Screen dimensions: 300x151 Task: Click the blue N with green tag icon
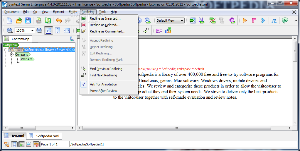coord(201,20)
